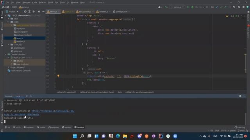This screenshot has height=140, width=250.
Task: Run server.js with the green Run button
Action: 188,7
